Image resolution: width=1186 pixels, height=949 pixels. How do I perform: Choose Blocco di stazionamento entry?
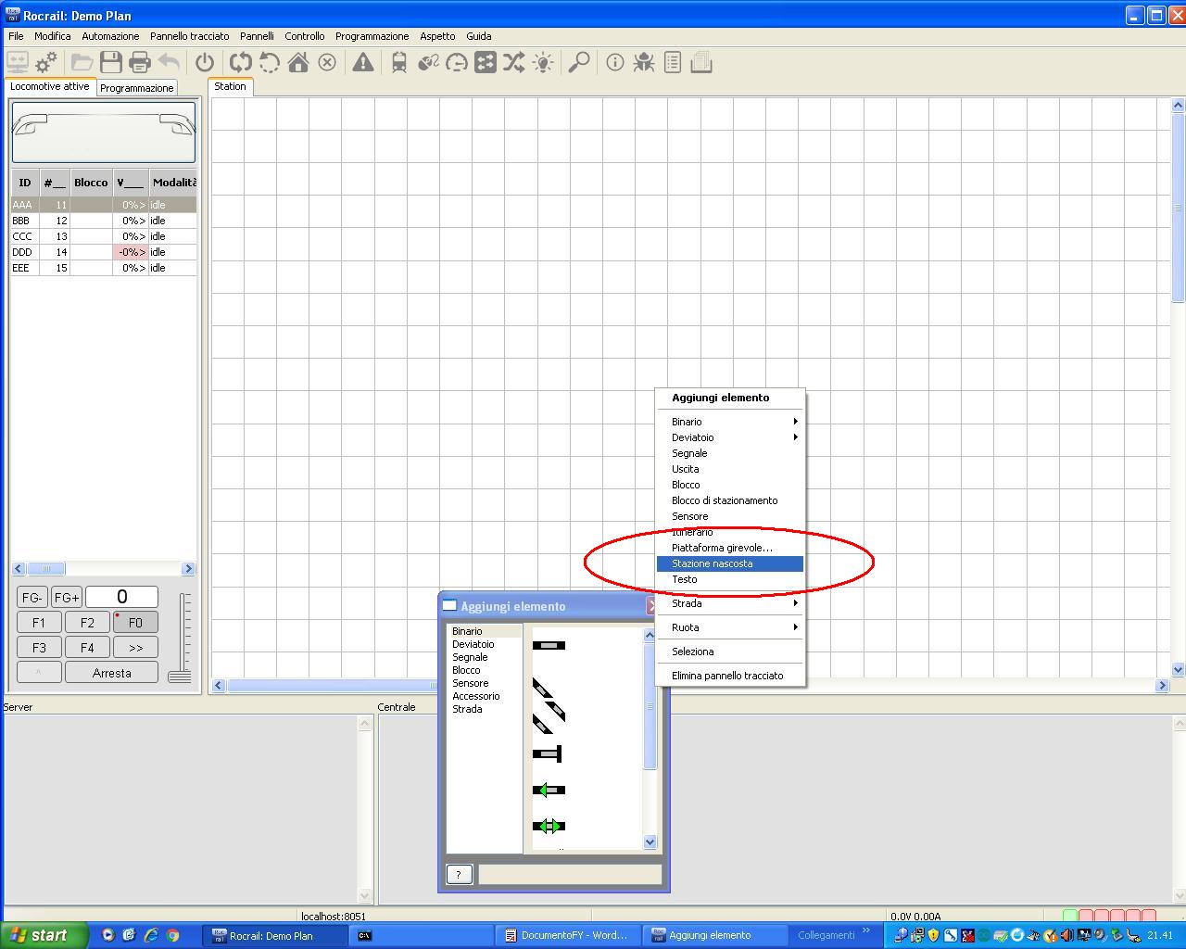pos(730,500)
